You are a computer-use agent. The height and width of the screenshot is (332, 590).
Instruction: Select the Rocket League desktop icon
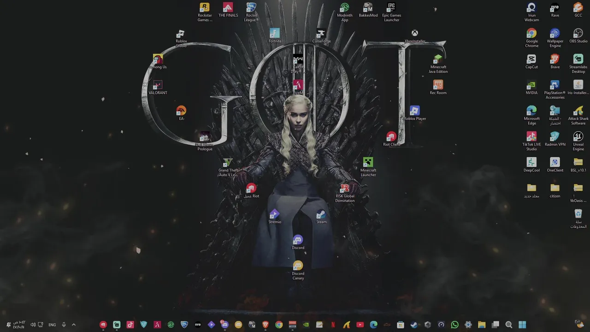click(251, 12)
